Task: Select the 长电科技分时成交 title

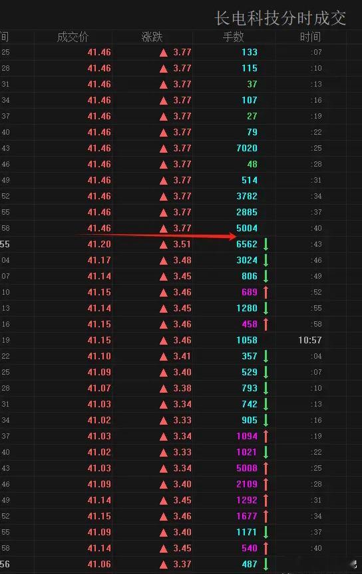Action: click(280, 18)
